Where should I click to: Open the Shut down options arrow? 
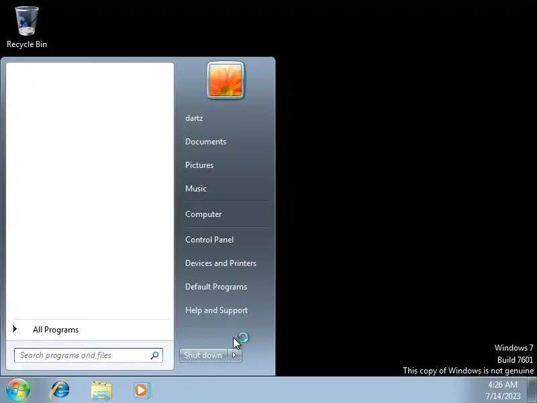(x=234, y=355)
